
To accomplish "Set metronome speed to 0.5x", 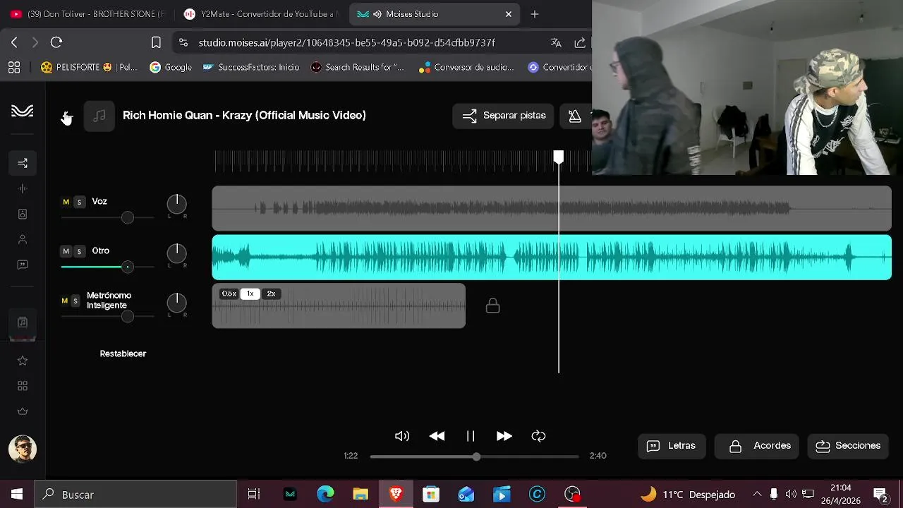I will [229, 294].
